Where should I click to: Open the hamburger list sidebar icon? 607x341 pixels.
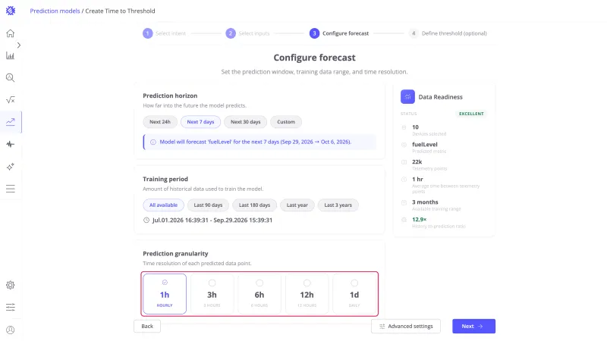tap(11, 189)
